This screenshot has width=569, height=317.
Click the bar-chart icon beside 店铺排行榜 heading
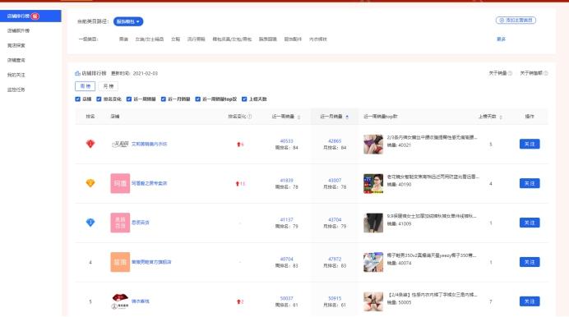click(77, 73)
